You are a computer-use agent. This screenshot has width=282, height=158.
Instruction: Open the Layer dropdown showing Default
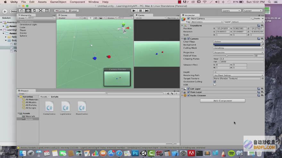tap(247, 22)
